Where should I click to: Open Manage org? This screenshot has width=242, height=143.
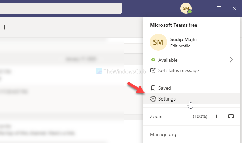point(163,134)
